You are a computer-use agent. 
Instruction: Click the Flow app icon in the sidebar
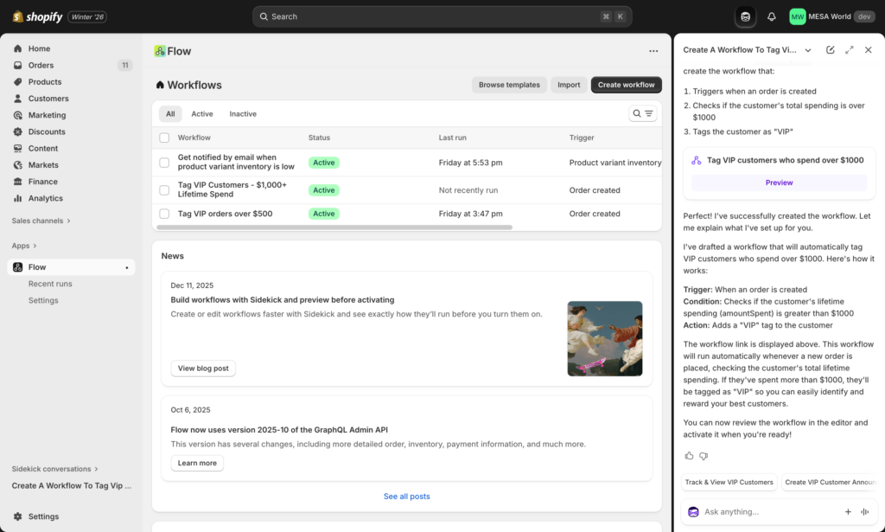(x=17, y=267)
